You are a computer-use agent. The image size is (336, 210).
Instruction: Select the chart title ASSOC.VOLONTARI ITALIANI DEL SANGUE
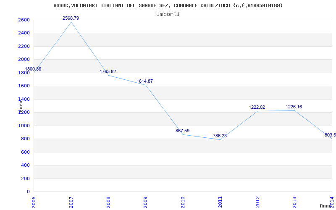(168, 5)
